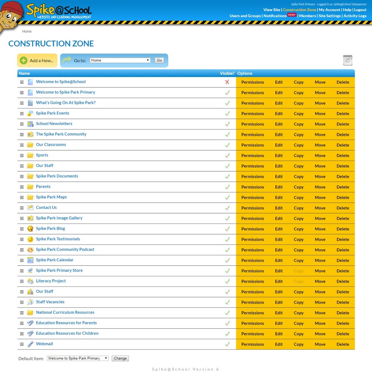This screenshot has width=372, height=377.
Task: Toggle visibility checkmark for Webmail
Action: point(227,344)
